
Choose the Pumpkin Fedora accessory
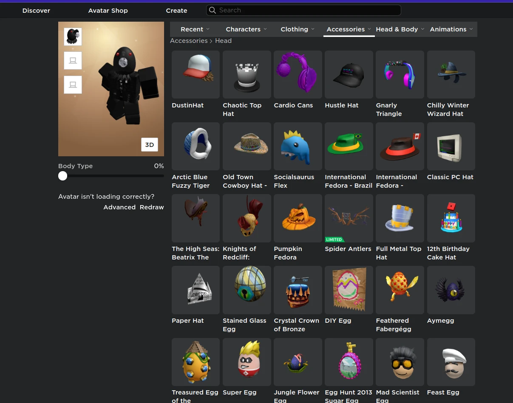[298, 218]
